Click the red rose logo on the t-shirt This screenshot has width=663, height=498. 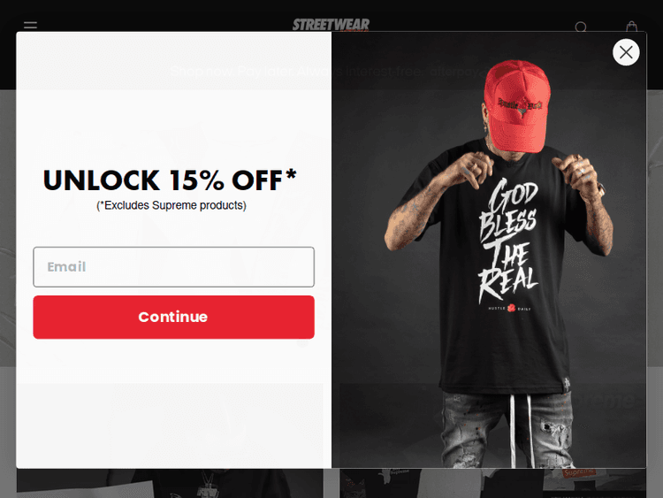pos(510,308)
